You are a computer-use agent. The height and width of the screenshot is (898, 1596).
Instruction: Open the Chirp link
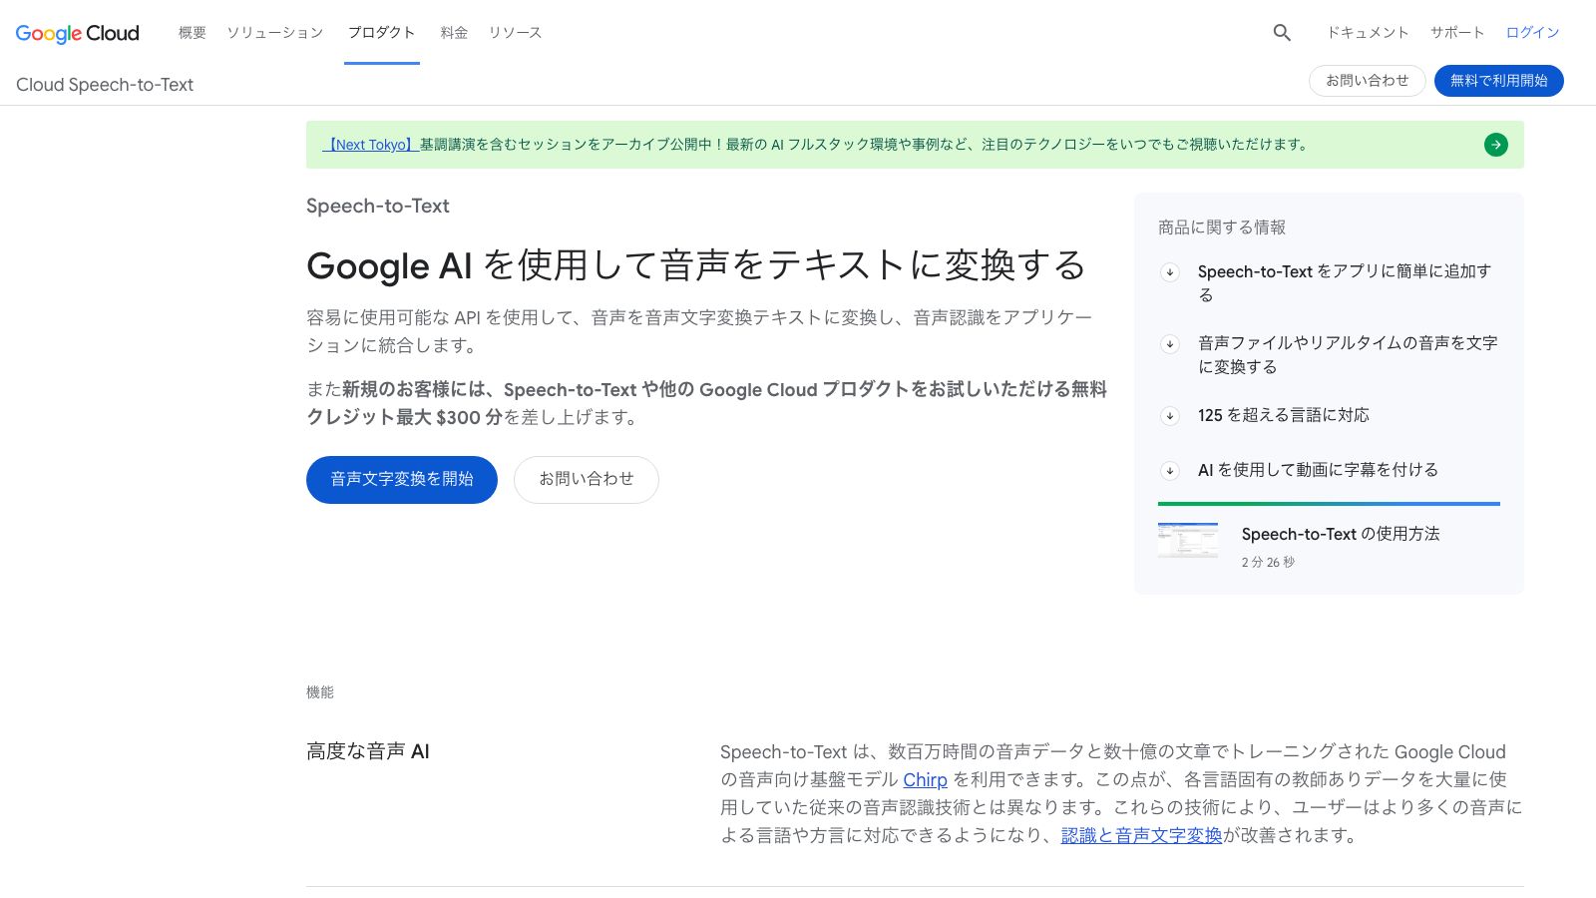[x=925, y=780]
